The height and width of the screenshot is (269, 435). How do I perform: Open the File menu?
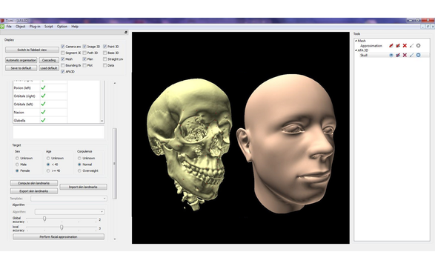click(x=9, y=27)
